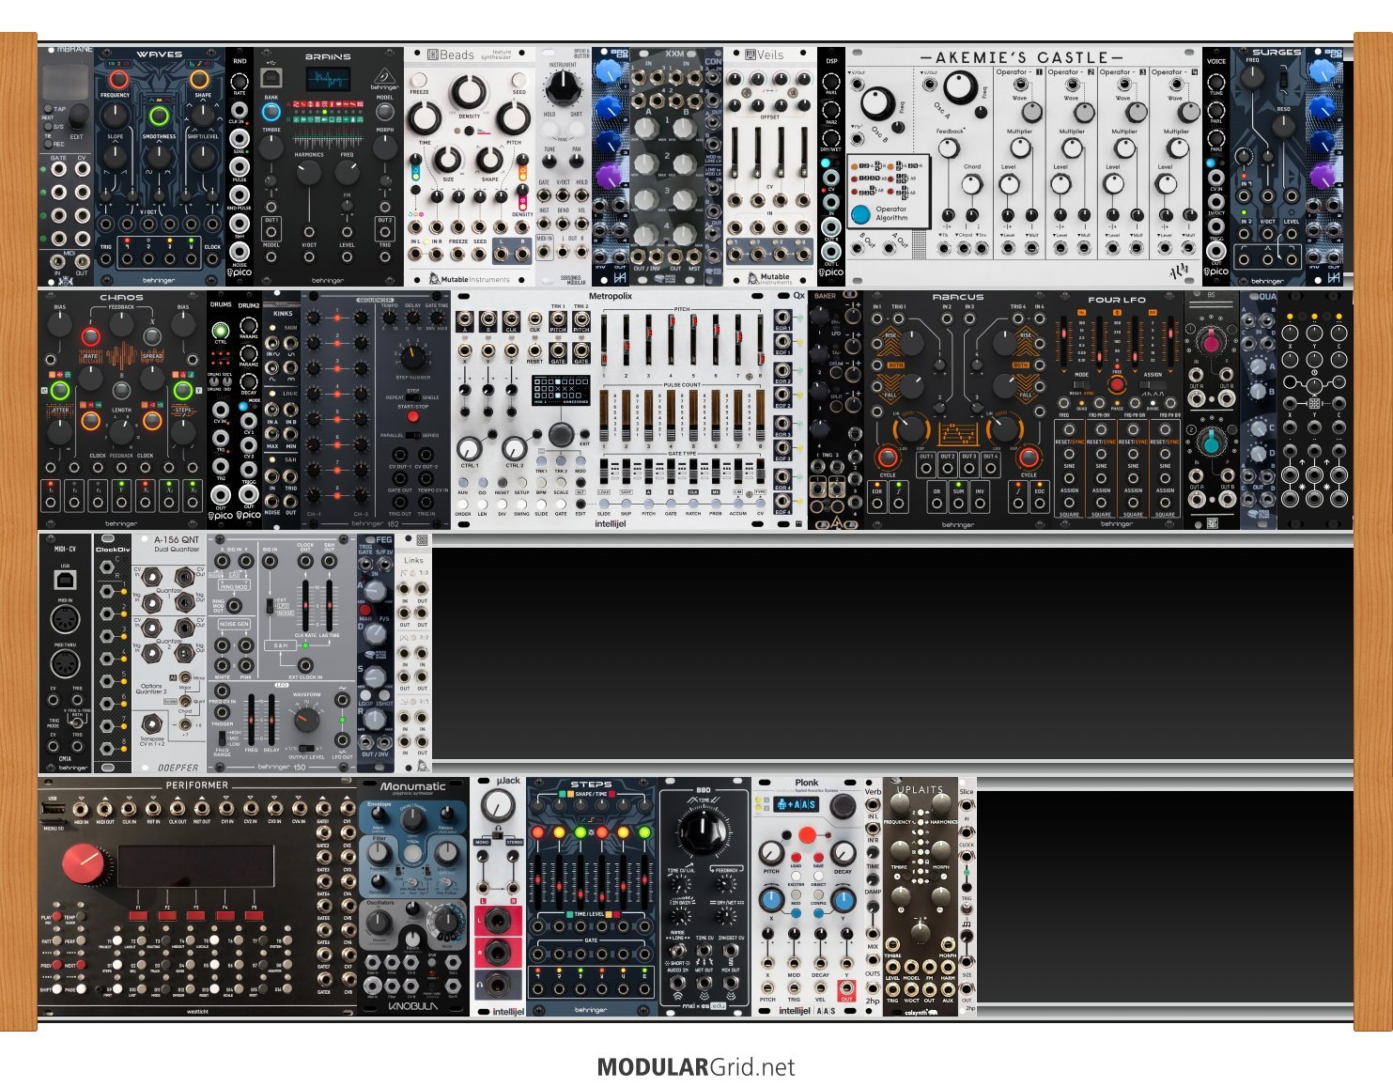Click the Metropolix pitch slider 1

pos(604,341)
